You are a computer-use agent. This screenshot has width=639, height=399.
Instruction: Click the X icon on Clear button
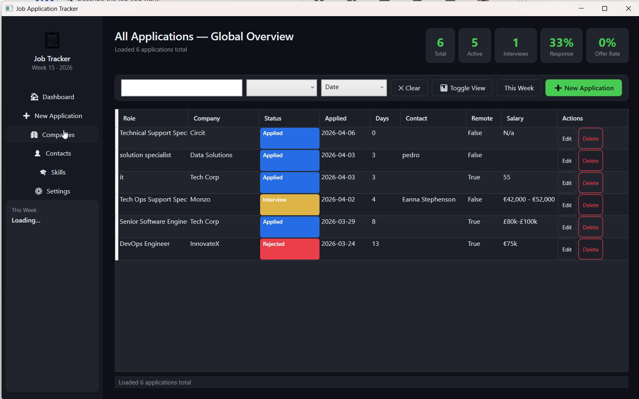[x=401, y=88]
